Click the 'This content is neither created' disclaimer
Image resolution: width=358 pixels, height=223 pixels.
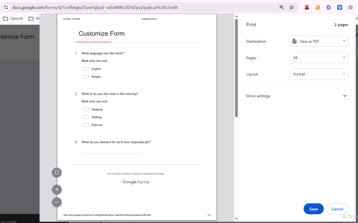tap(136, 174)
